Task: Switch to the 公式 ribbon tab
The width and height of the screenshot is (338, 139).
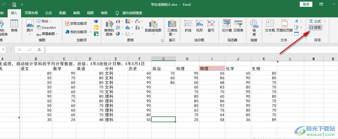Action: point(49,13)
